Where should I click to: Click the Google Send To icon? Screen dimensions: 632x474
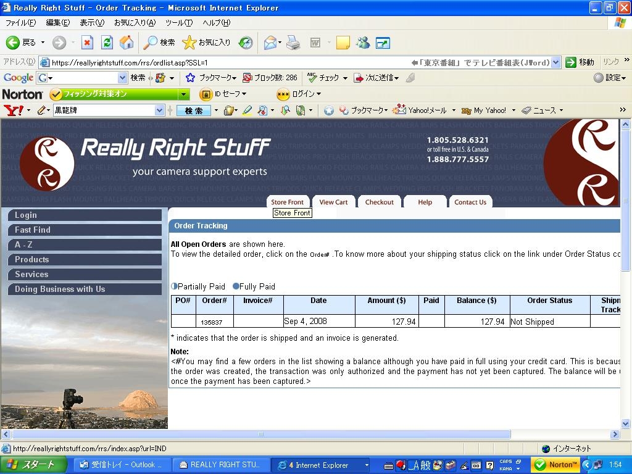[359, 78]
